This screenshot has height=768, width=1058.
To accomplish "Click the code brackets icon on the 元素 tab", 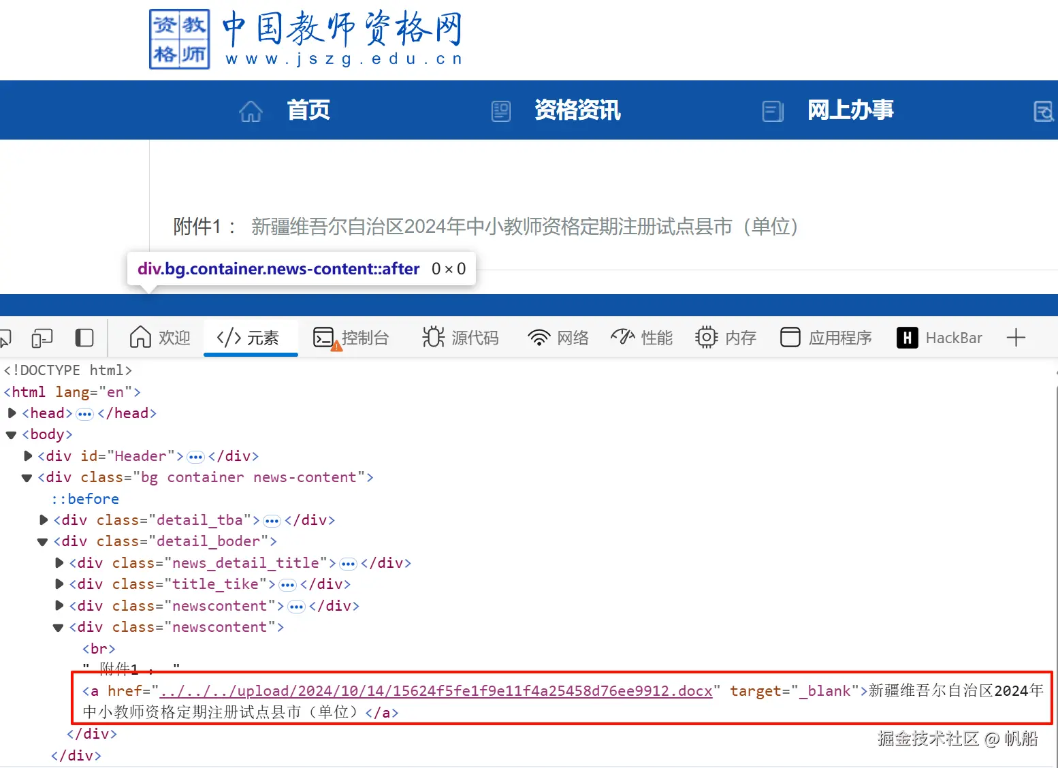I will point(229,338).
